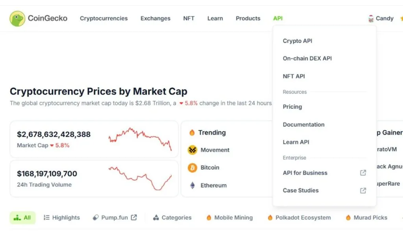Select Documentation in the API dropdown

coord(303,124)
